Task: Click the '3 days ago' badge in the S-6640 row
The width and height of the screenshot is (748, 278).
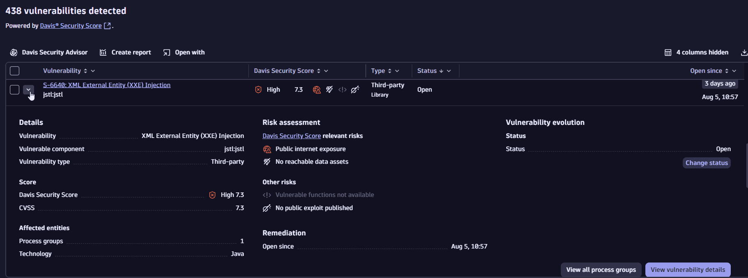Action: click(720, 84)
